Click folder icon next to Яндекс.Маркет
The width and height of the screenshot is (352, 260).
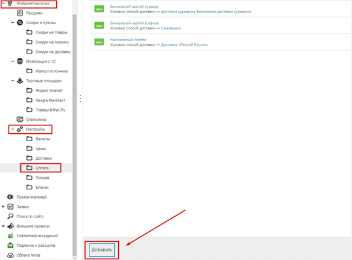[29, 90]
